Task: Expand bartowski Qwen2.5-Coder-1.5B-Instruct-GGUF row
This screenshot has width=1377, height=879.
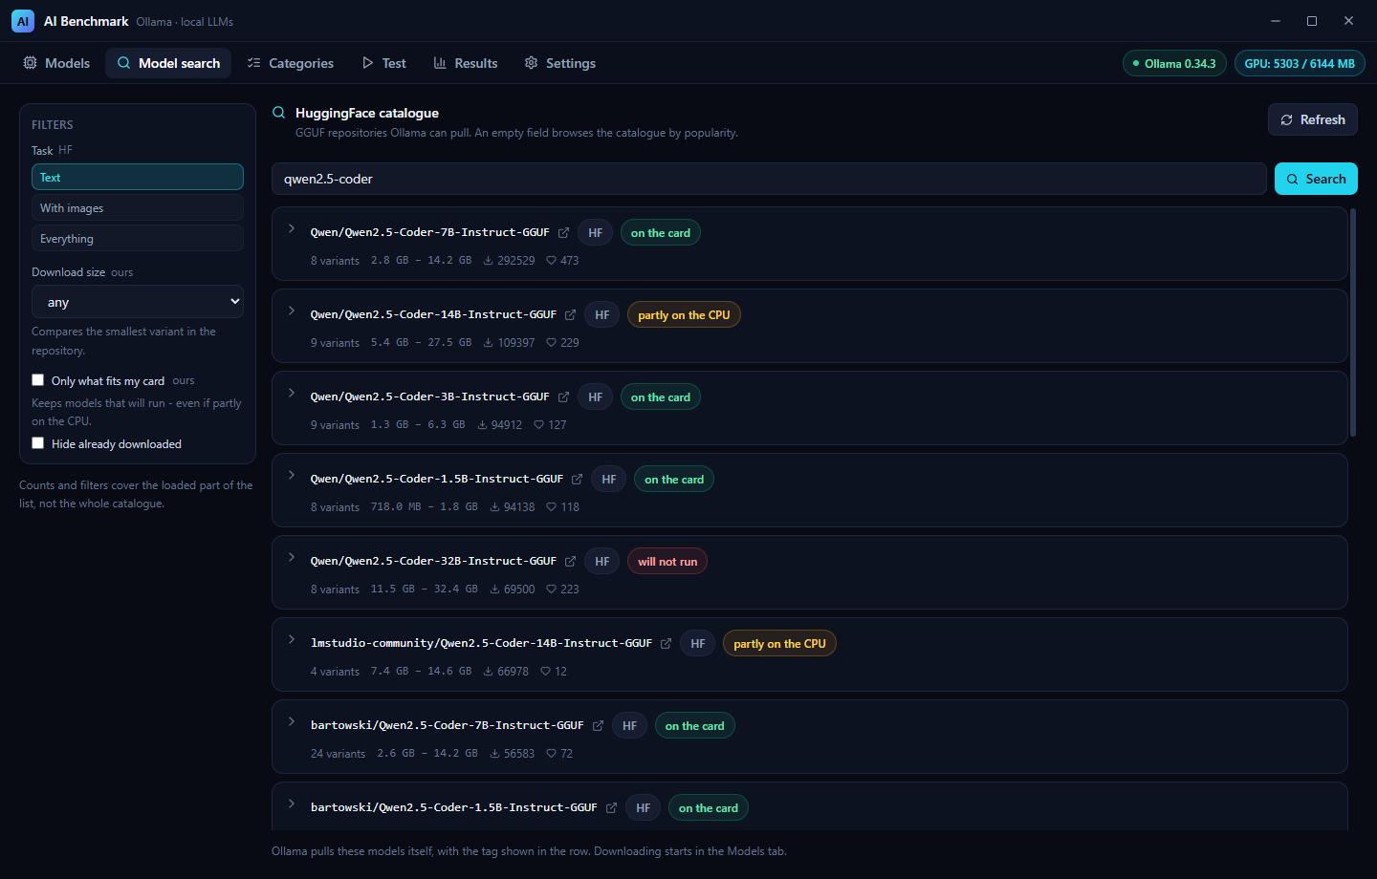Action: tap(292, 804)
